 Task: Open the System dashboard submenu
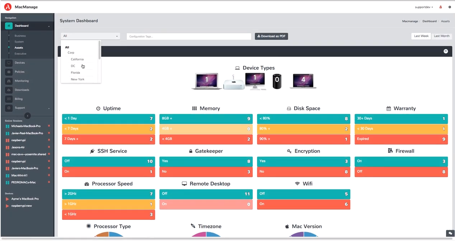(19, 42)
